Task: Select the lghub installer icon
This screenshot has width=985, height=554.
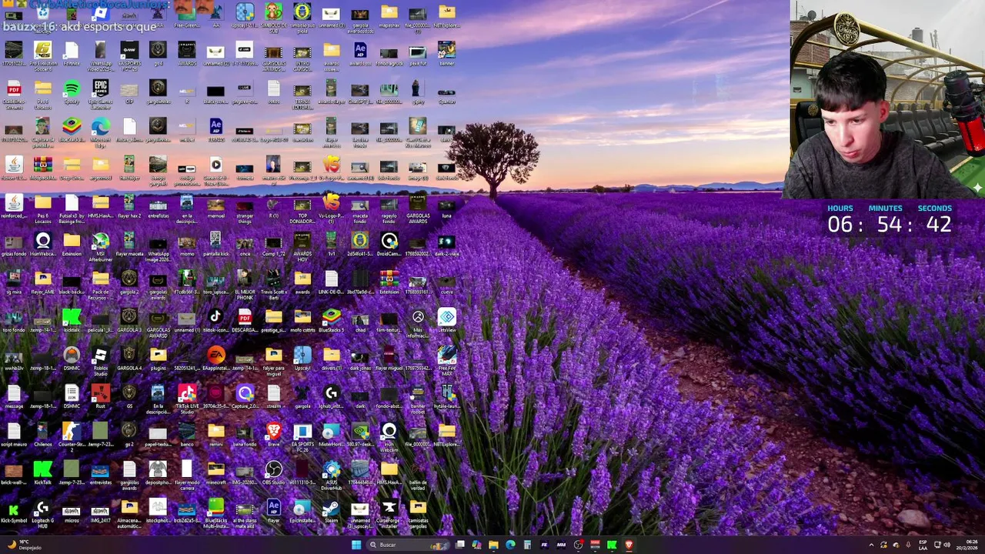Action: pos(331,397)
